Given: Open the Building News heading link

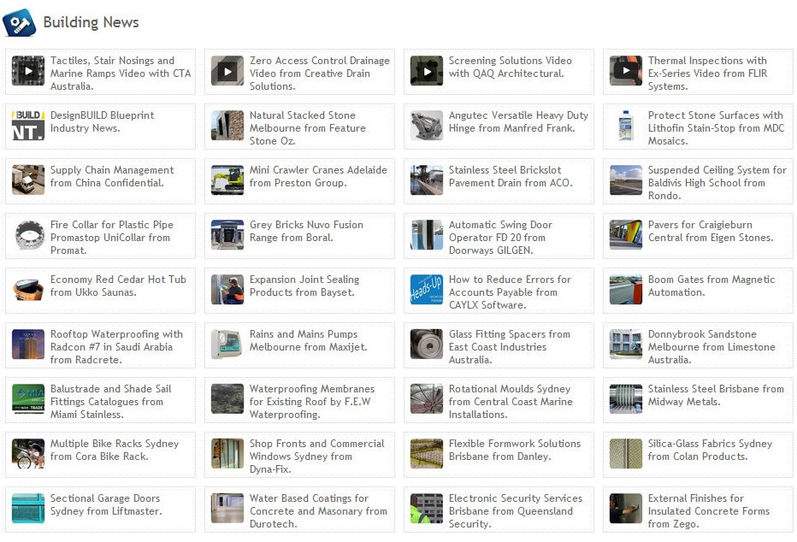Looking at the screenshot, I should [91, 22].
